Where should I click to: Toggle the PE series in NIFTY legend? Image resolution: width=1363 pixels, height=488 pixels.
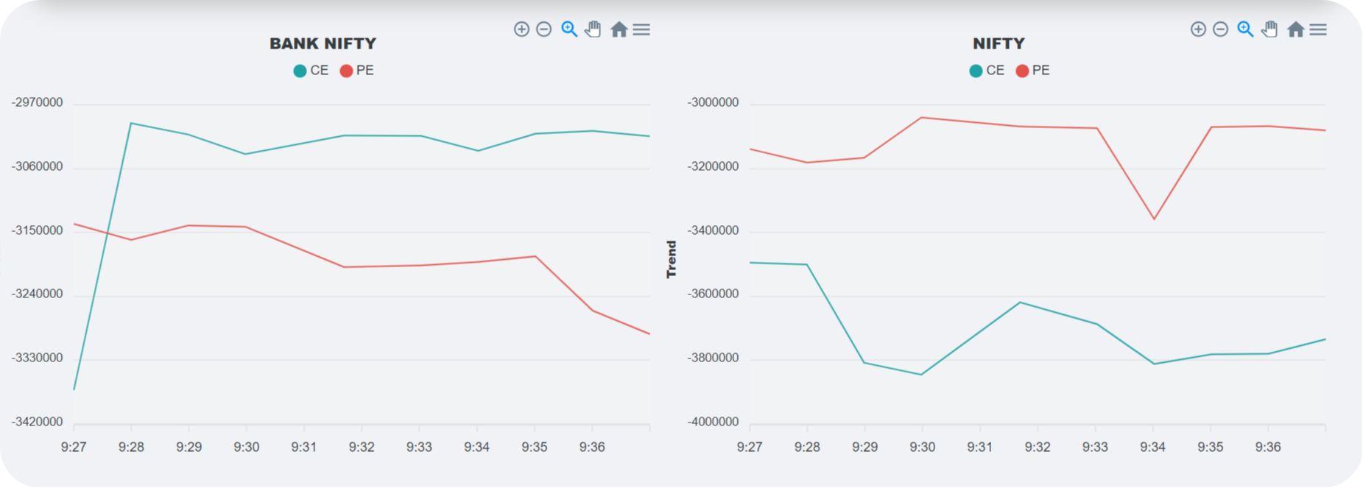[1033, 71]
